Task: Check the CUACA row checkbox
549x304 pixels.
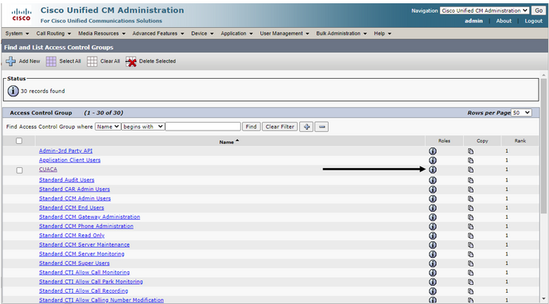Action: (19, 170)
